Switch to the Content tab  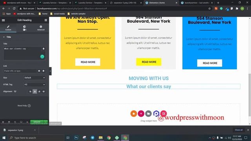coord(8,28)
